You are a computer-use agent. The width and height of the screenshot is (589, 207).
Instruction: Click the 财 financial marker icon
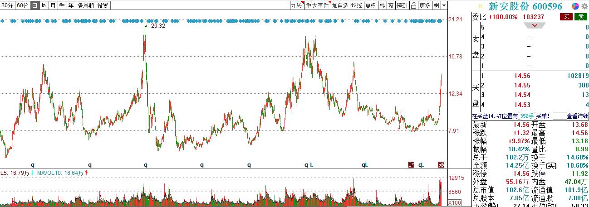pos(411,164)
